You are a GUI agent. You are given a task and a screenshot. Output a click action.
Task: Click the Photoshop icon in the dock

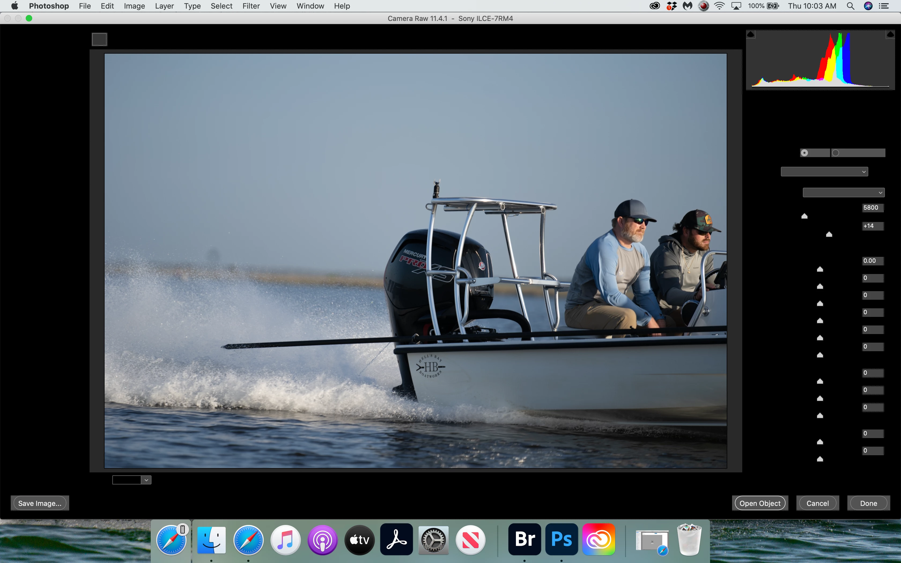[x=562, y=539]
